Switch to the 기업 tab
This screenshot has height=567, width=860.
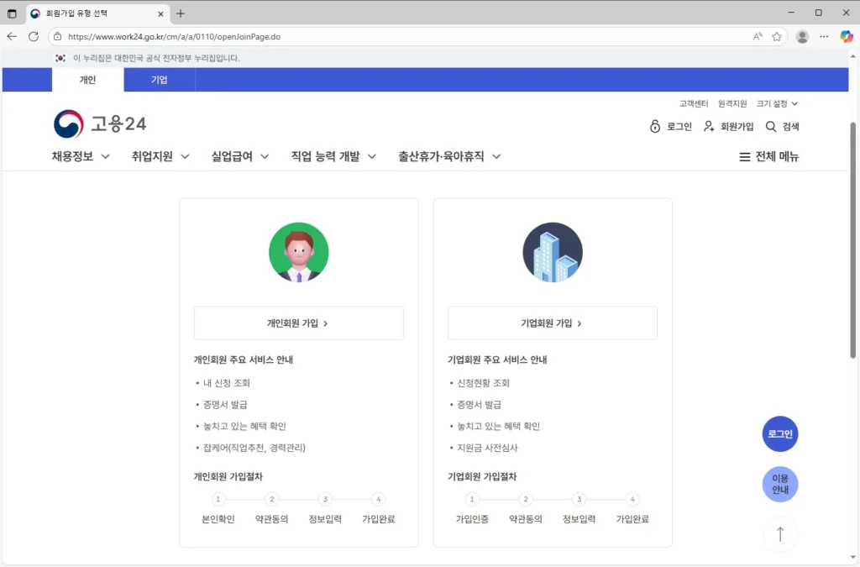pyautogui.click(x=160, y=79)
